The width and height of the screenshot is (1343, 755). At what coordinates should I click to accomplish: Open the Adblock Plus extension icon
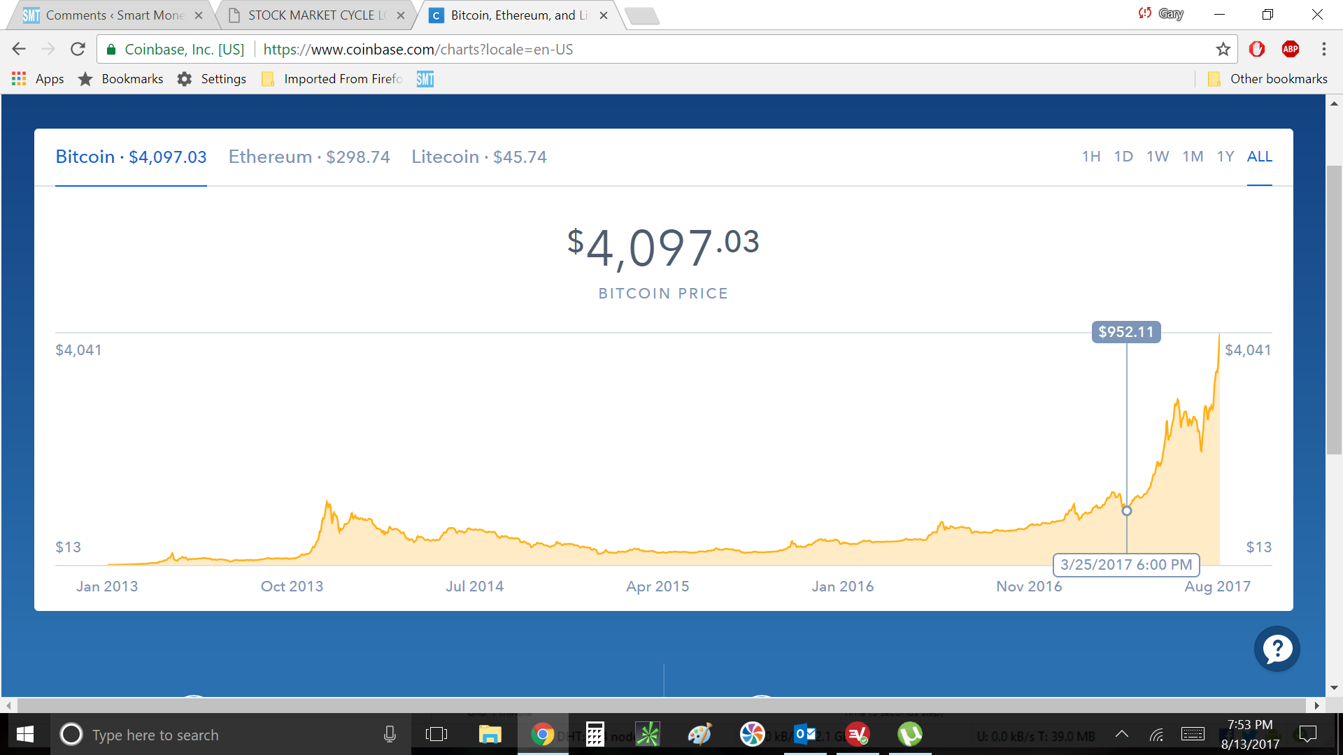pyautogui.click(x=1291, y=49)
